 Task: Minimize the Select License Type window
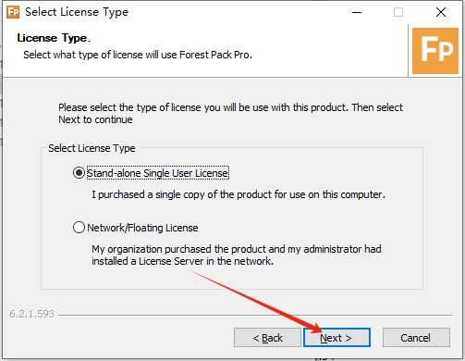point(357,12)
